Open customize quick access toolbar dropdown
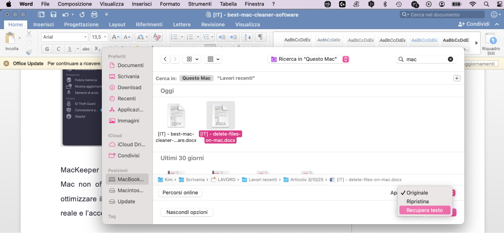The height and width of the screenshot is (233, 504). [107, 15]
